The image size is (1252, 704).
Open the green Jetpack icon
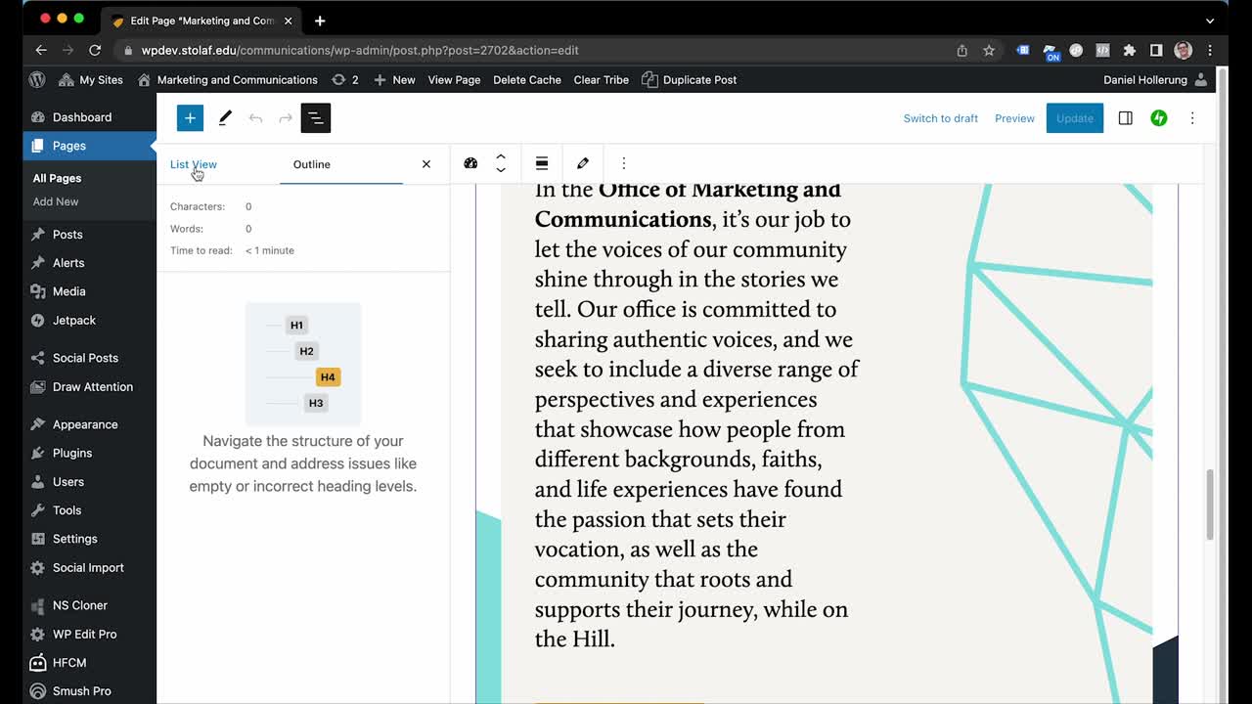click(x=1159, y=118)
